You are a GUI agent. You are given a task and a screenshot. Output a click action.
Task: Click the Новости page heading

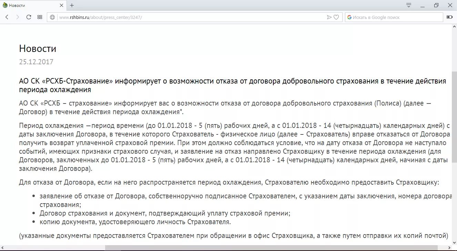coord(38,49)
